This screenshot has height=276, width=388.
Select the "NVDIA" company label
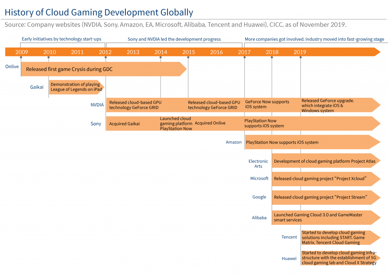[97, 105]
